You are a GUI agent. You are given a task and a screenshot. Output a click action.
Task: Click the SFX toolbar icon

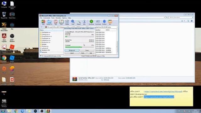[110, 22]
